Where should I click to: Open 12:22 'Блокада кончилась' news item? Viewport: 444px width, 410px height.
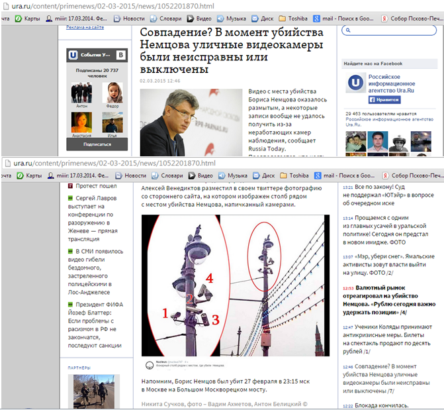pos(375,405)
